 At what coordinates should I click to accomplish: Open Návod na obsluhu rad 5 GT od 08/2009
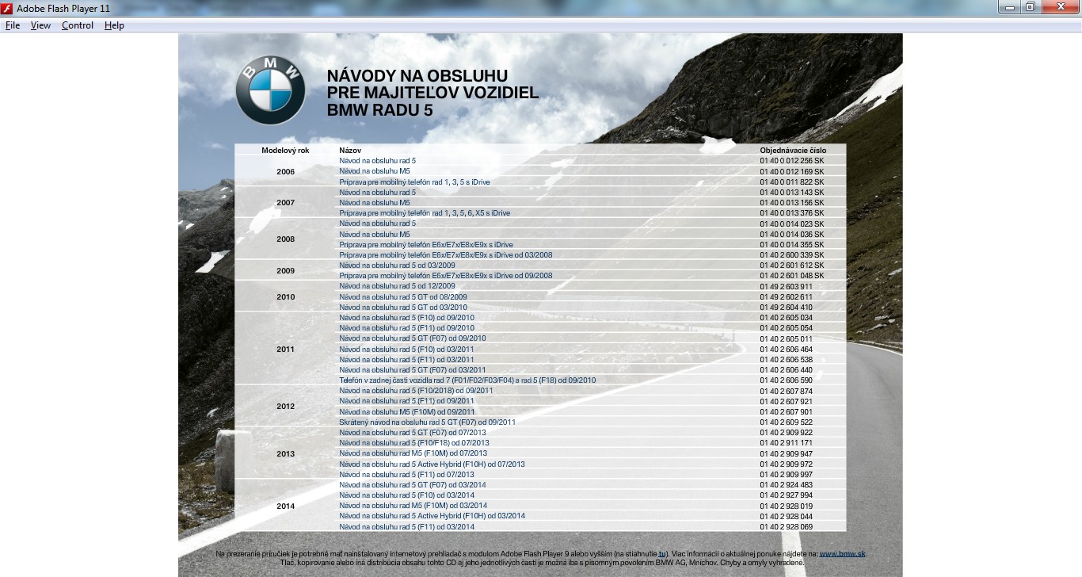click(403, 297)
